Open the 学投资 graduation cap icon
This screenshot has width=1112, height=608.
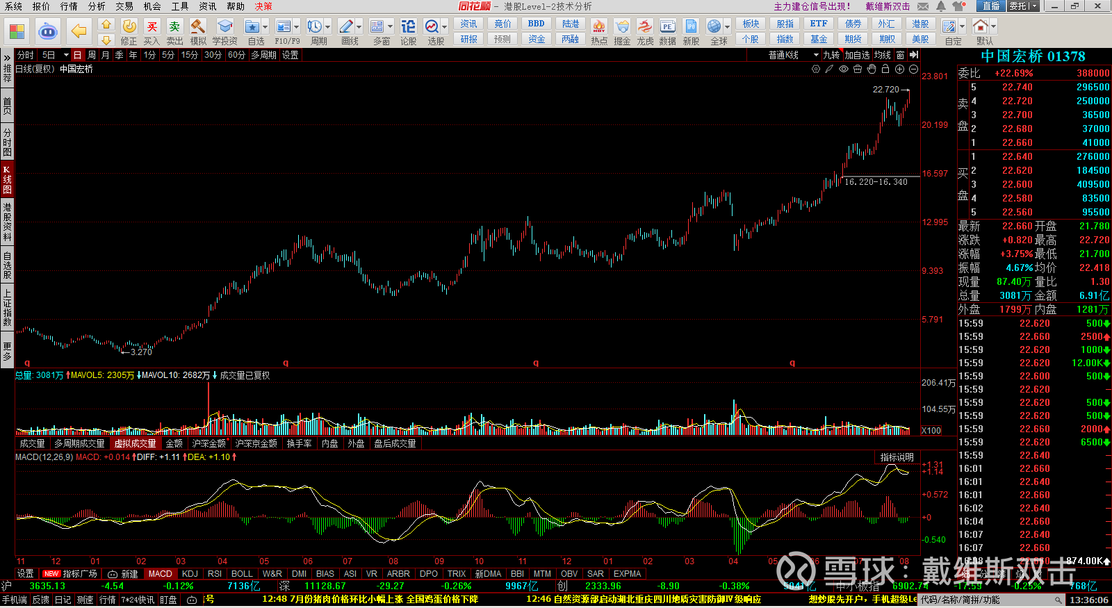pos(225,26)
